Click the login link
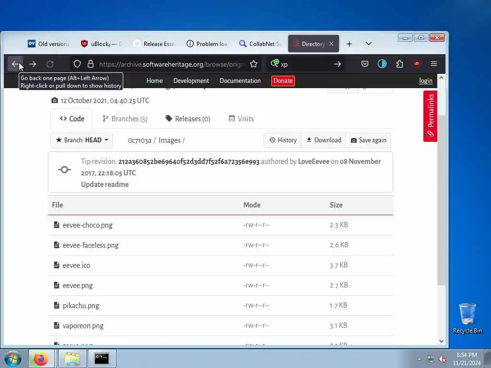 pyautogui.click(x=426, y=80)
